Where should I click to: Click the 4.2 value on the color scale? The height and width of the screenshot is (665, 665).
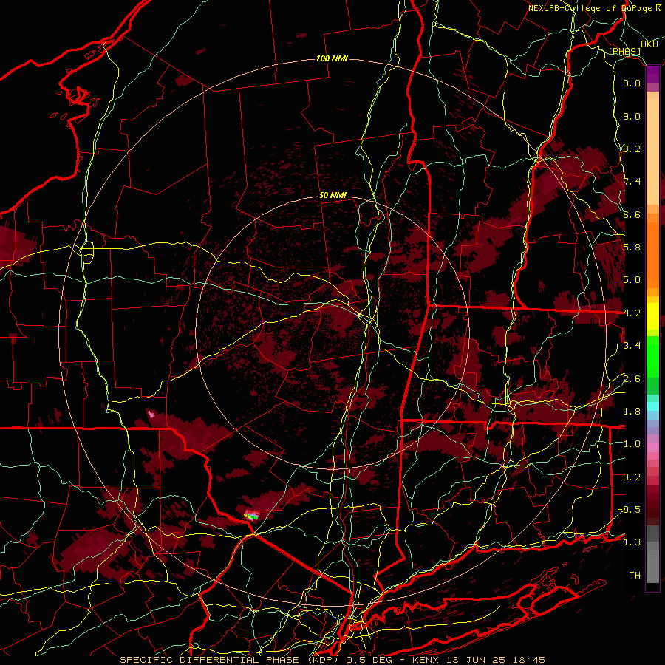632,313
